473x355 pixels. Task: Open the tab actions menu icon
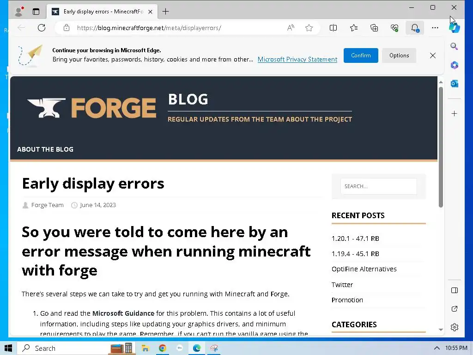click(36, 12)
